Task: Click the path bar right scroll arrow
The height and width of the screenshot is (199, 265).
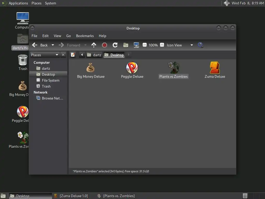Action: point(129,55)
